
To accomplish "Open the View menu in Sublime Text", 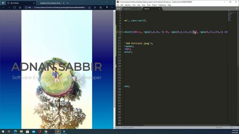I will 139,5.
